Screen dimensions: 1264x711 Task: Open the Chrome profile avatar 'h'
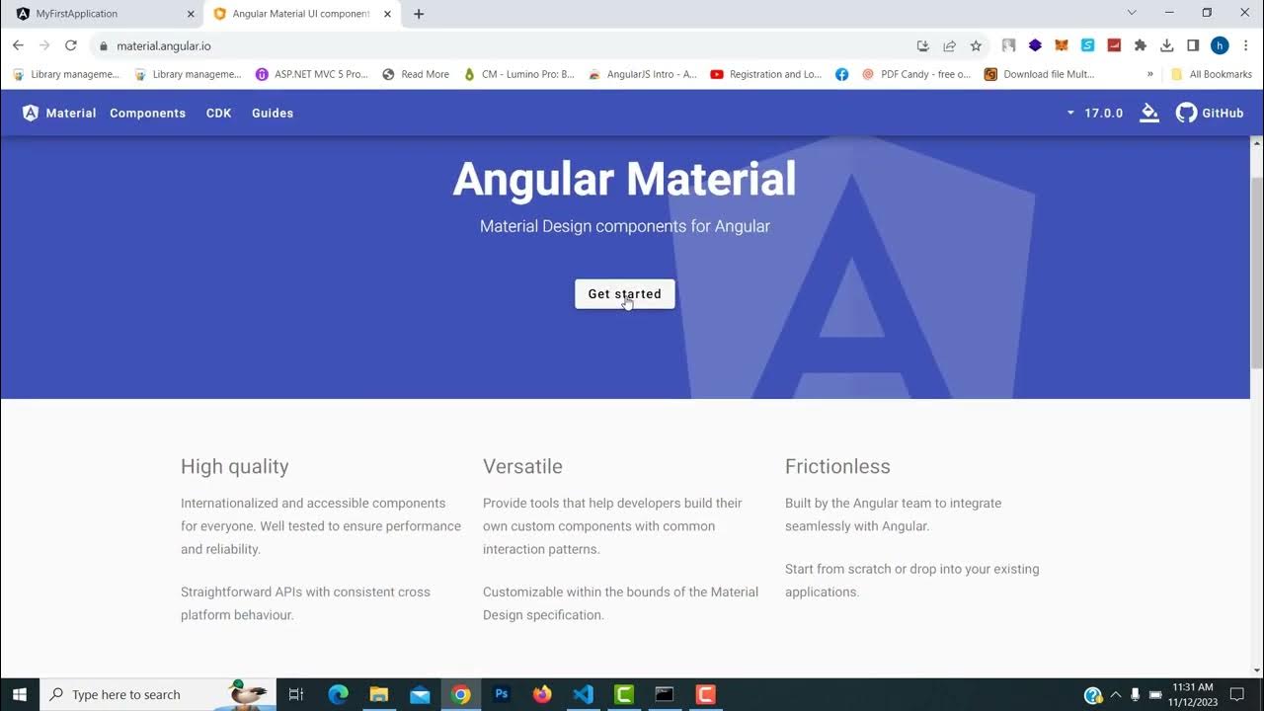(1220, 45)
